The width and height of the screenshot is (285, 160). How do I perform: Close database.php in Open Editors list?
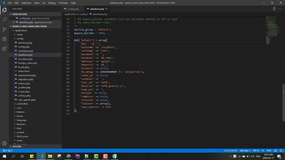(14, 22)
